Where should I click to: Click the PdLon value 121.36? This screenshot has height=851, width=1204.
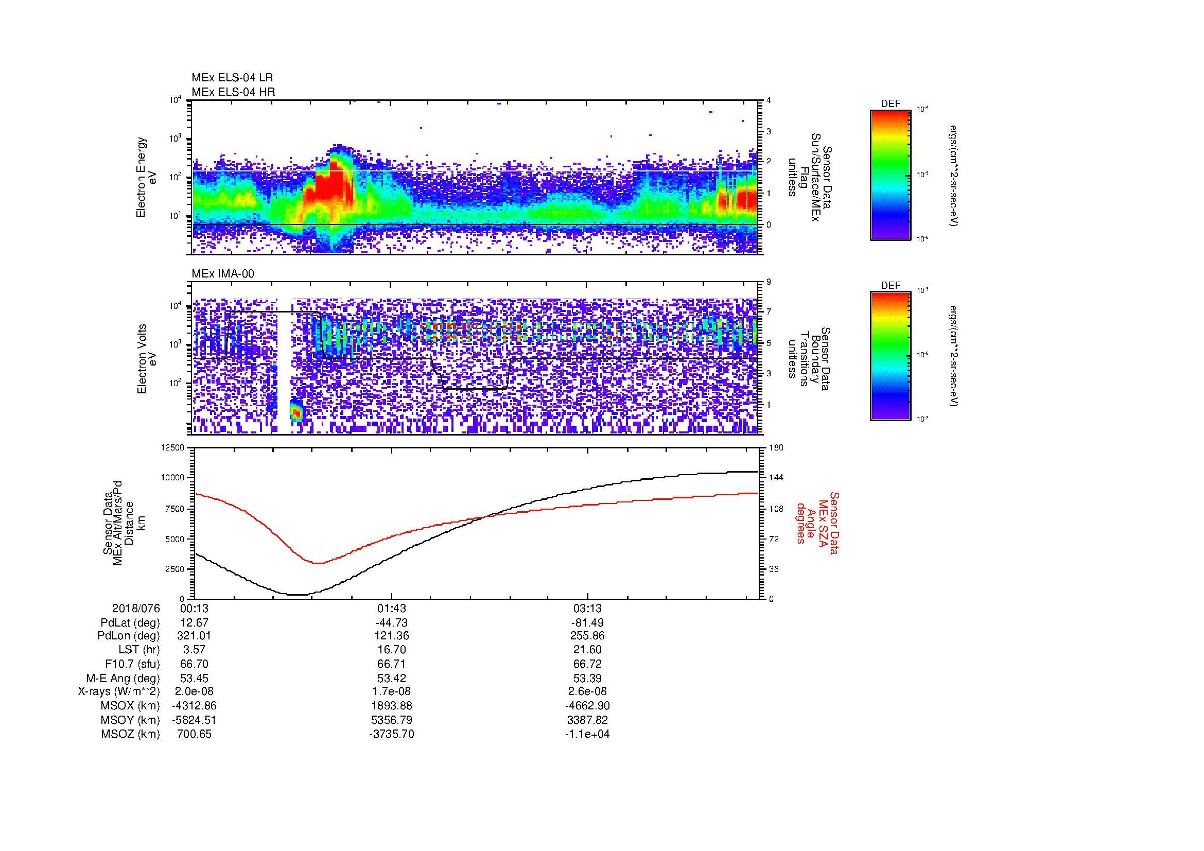pyautogui.click(x=391, y=636)
